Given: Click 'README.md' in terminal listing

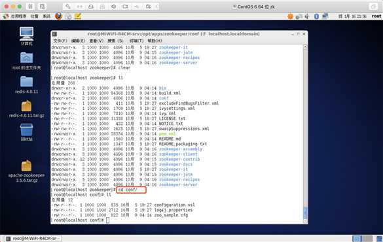Looking at the screenshot, I should click(170, 139).
